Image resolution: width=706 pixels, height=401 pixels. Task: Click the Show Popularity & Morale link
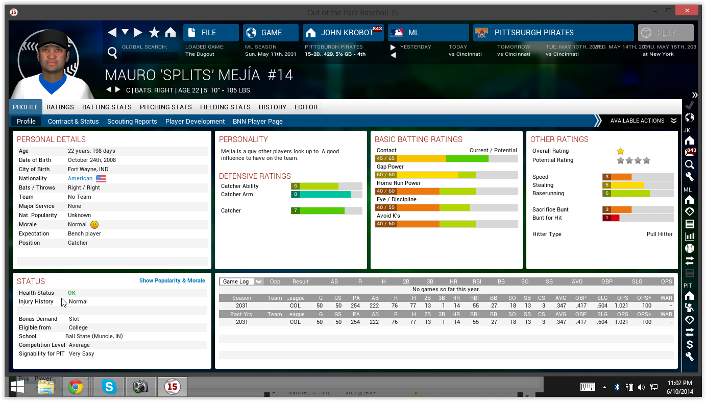(172, 281)
